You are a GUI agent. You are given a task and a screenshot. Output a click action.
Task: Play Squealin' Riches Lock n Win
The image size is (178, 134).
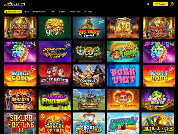[158, 100]
